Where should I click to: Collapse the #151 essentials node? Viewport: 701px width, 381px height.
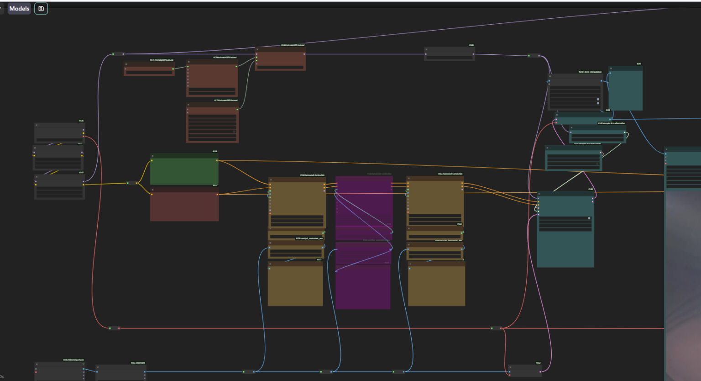coord(98,367)
